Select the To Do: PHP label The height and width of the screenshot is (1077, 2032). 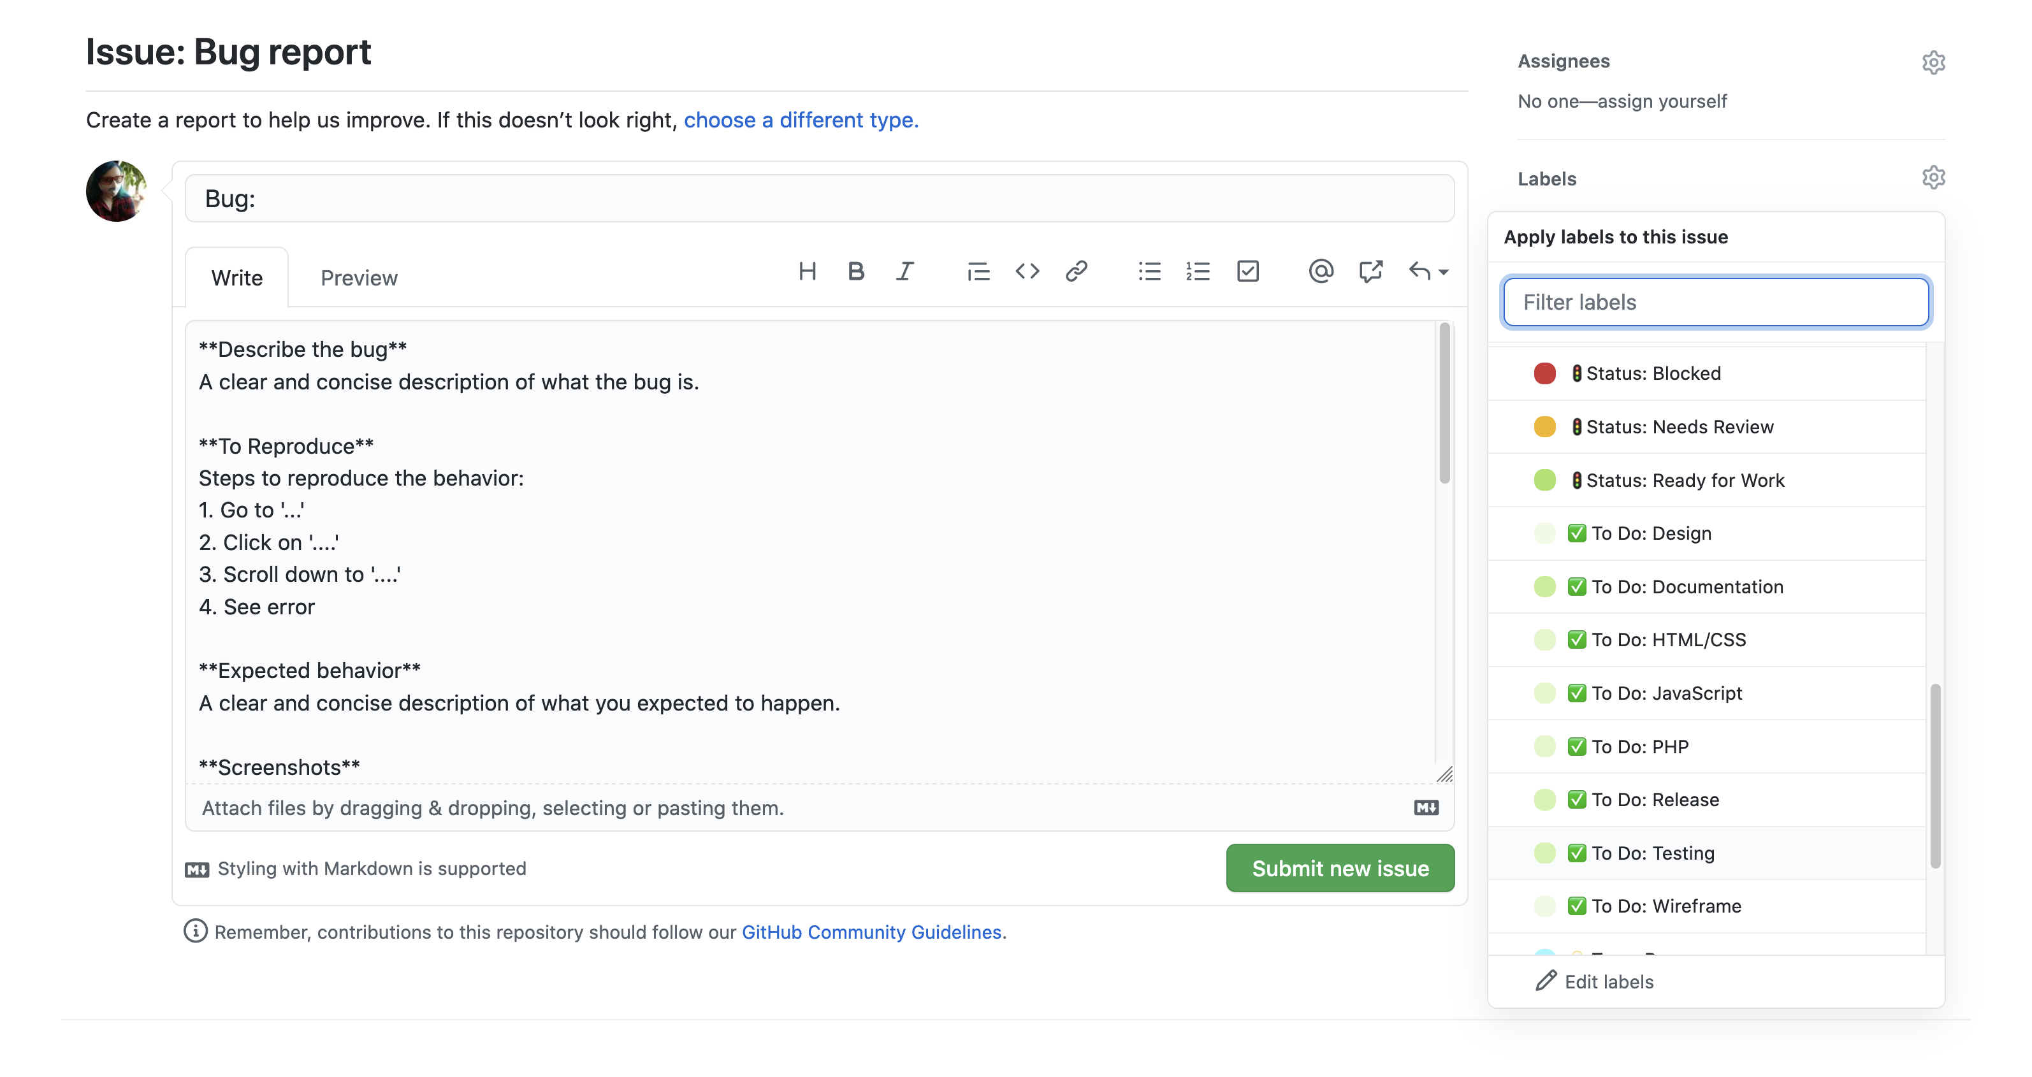click(1706, 747)
